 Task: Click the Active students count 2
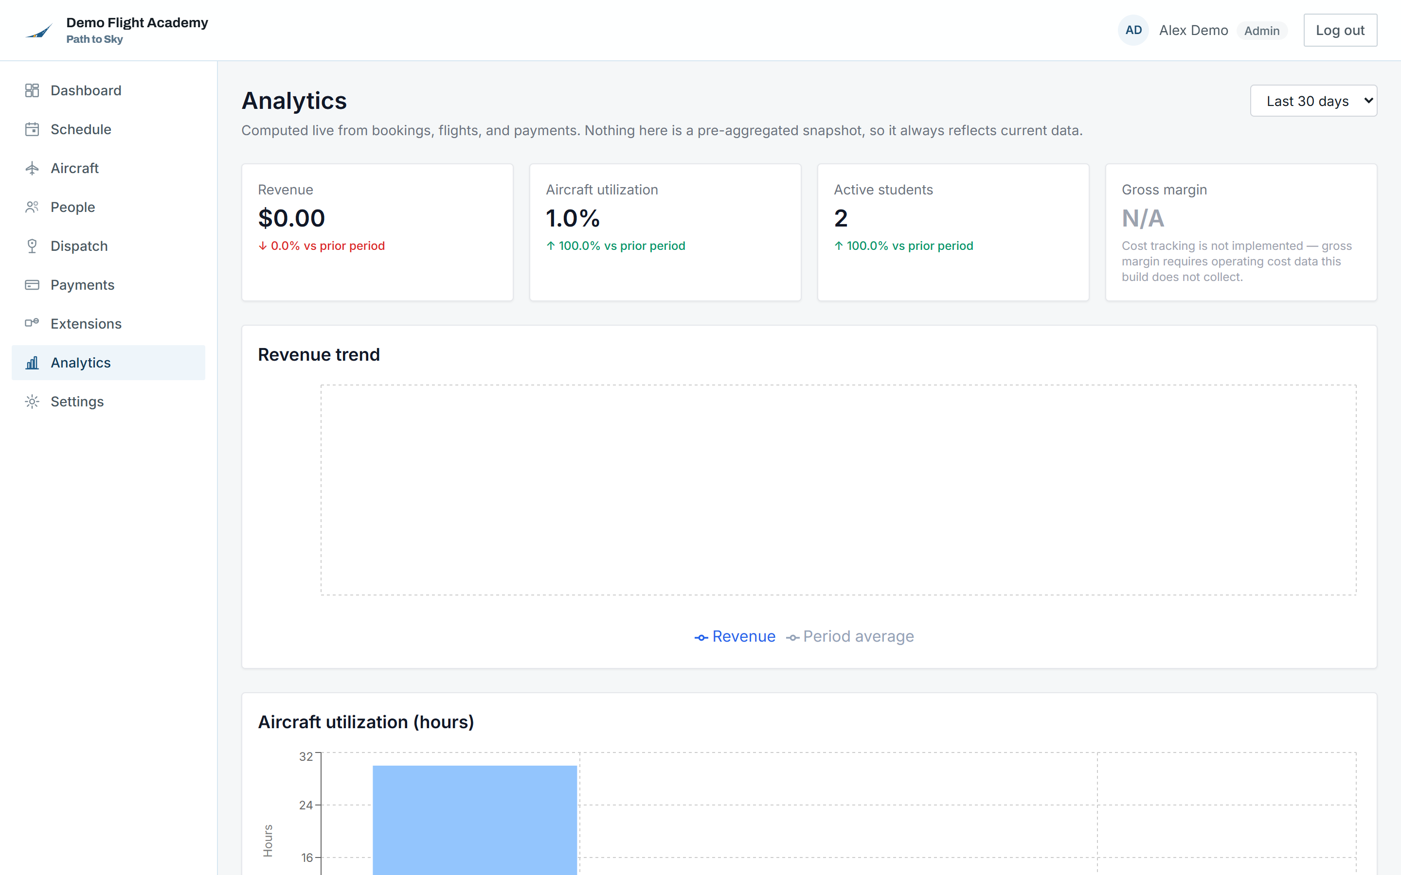[841, 218]
